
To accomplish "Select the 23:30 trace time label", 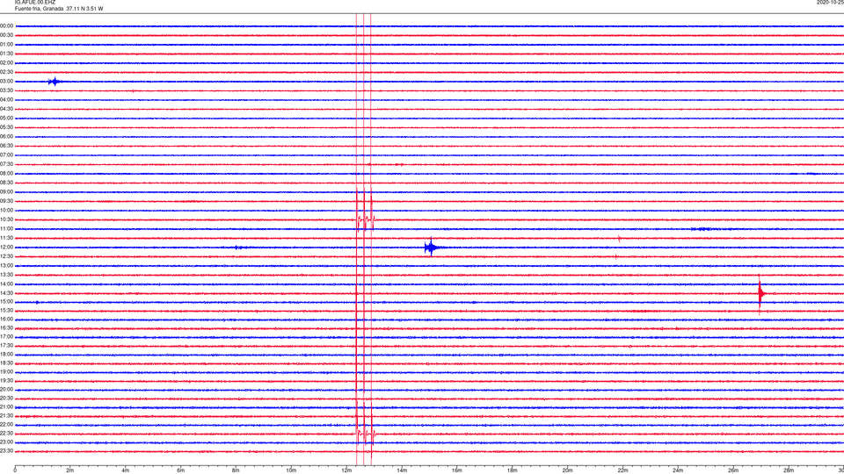I will tap(7, 451).
